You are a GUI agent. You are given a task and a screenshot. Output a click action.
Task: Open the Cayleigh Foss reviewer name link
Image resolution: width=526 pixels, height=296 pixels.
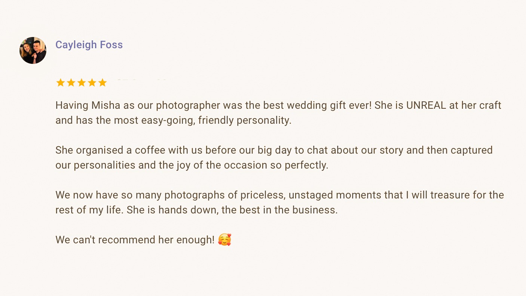[x=89, y=45]
